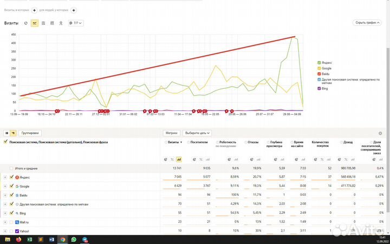Sort by Отказы column header
The height and width of the screenshot is (244, 390).
point(253,142)
